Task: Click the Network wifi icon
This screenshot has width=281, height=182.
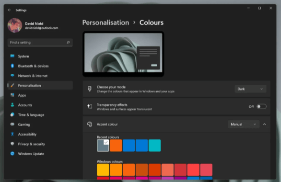Action: [x=12, y=76]
